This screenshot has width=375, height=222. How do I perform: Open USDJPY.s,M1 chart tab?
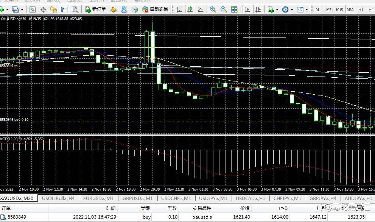tap(213, 198)
